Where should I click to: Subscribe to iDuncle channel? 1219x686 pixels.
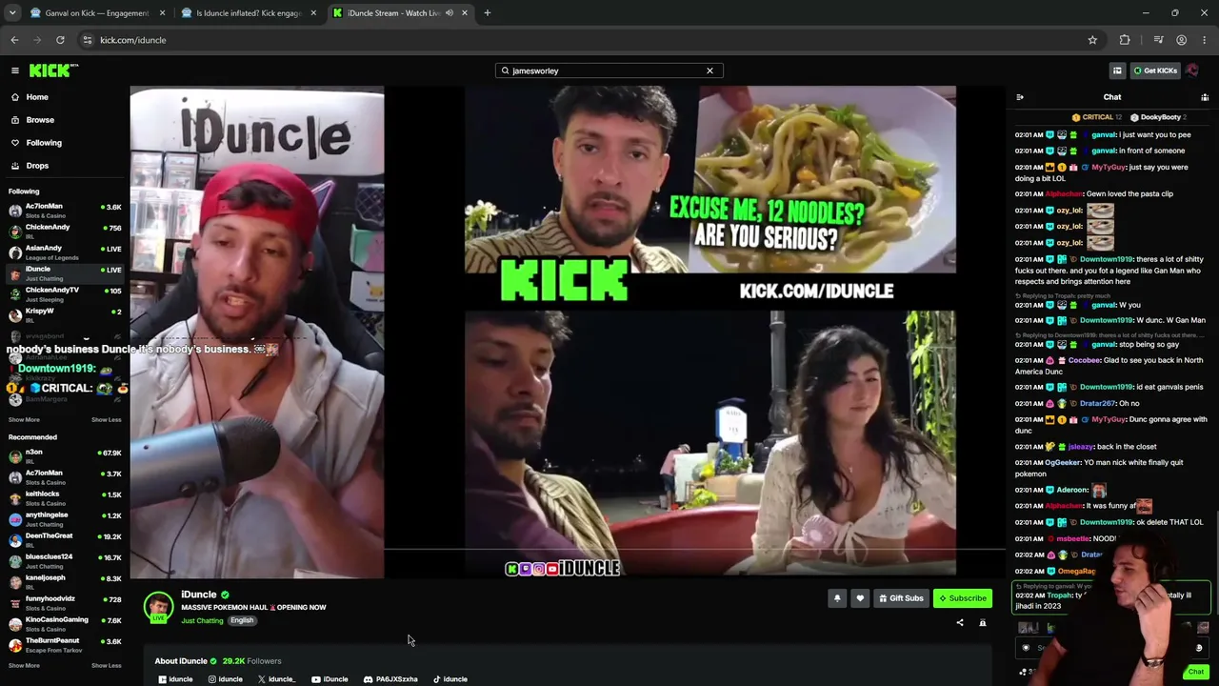coord(963,598)
